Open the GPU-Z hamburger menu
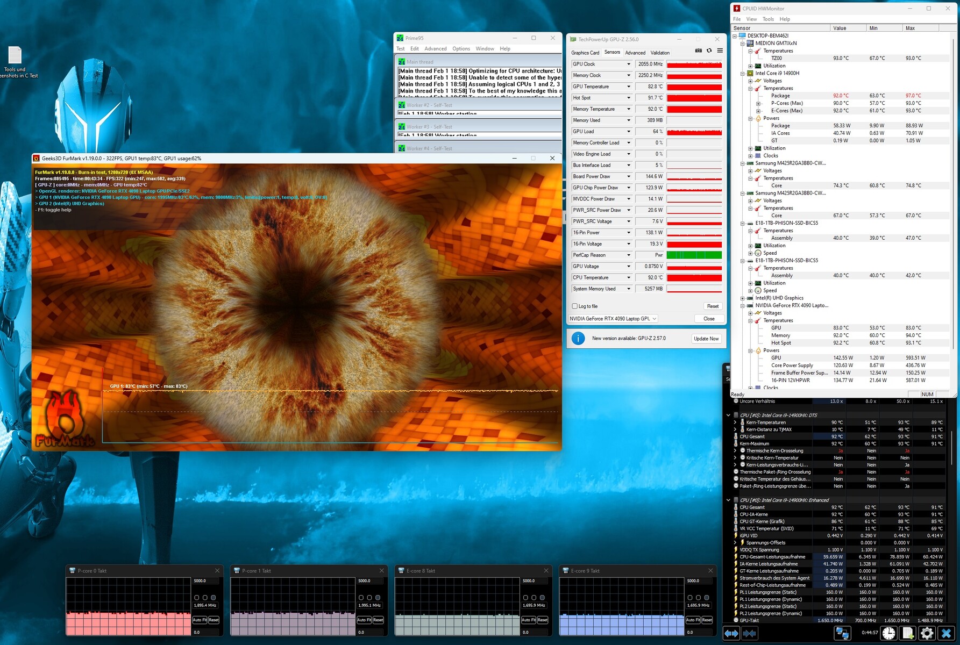 coord(720,51)
